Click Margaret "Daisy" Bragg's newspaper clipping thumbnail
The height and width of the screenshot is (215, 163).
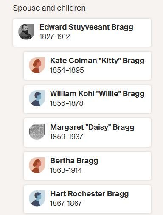37,132
